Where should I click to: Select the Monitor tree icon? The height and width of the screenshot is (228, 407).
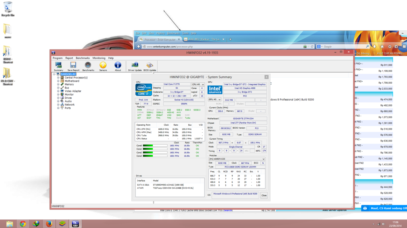[x=62, y=94]
